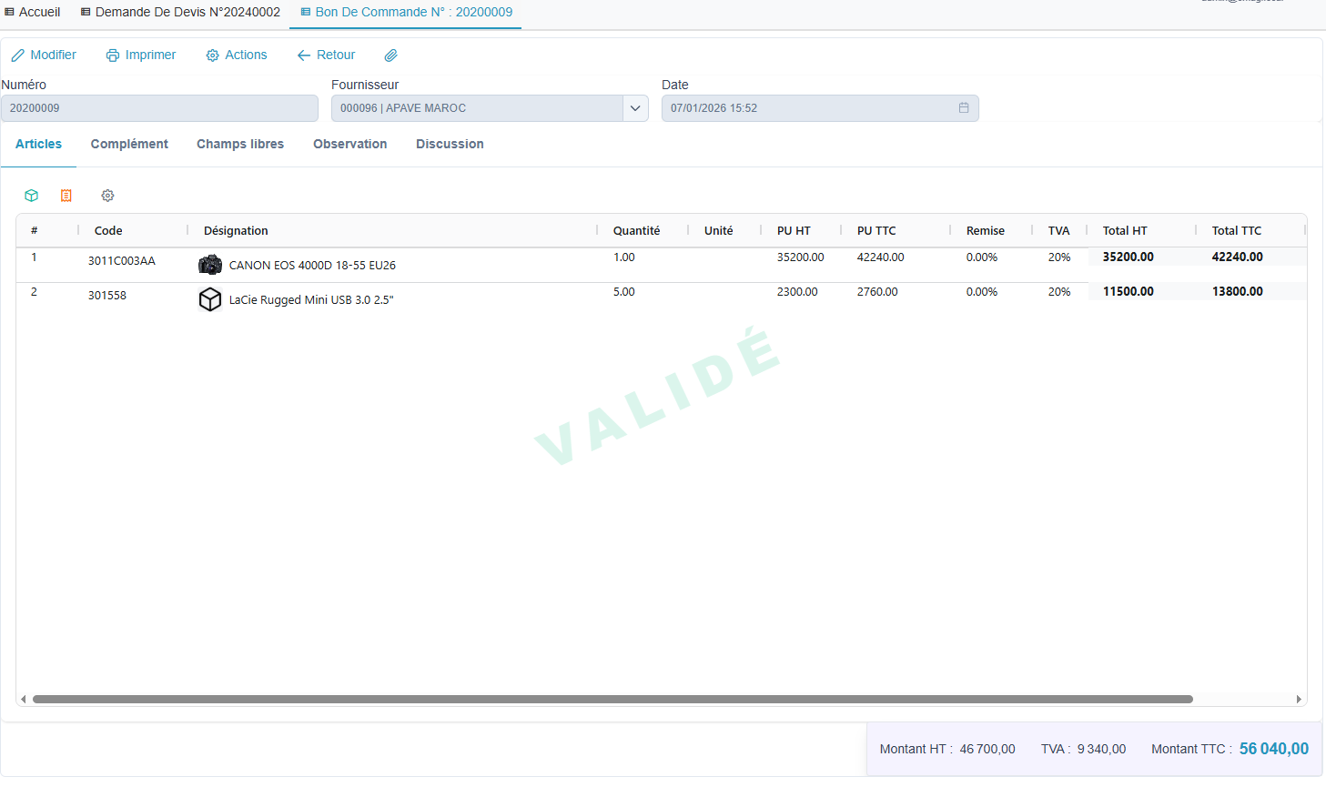Click the Canon camera product thumbnail
This screenshot has width=1326, height=787.
coord(210,265)
